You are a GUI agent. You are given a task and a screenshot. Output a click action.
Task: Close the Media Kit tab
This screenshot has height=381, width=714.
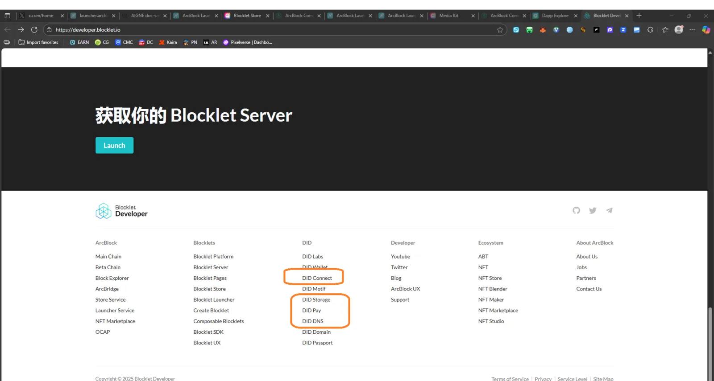[x=473, y=16]
